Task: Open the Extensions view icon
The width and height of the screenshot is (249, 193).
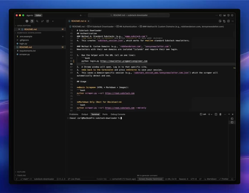Action: [x=48, y=21]
